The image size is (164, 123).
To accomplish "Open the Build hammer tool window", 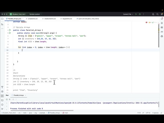I will [x=2, y=87].
